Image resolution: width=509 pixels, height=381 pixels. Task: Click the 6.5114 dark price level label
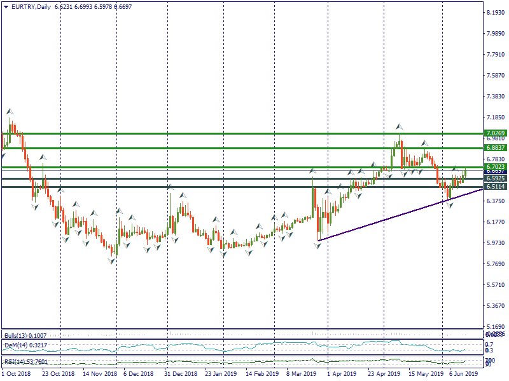[495, 187]
